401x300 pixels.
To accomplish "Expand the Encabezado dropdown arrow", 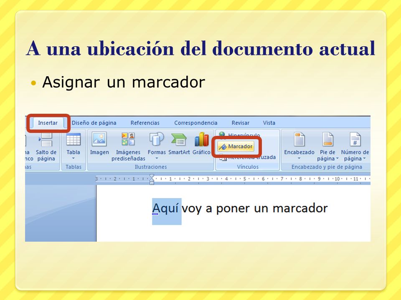I will pyautogui.click(x=299, y=158).
